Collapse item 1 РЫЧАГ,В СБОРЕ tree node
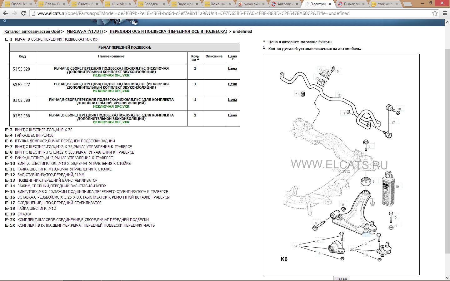The width and height of the screenshot is (450, 281). (x=7, y=39)
